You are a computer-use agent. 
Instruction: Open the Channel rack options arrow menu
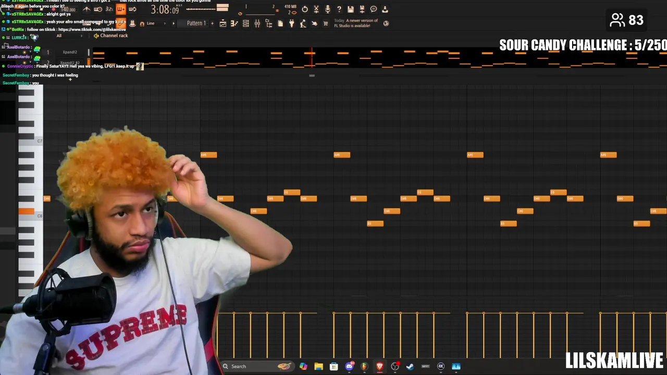coord(96,35)
